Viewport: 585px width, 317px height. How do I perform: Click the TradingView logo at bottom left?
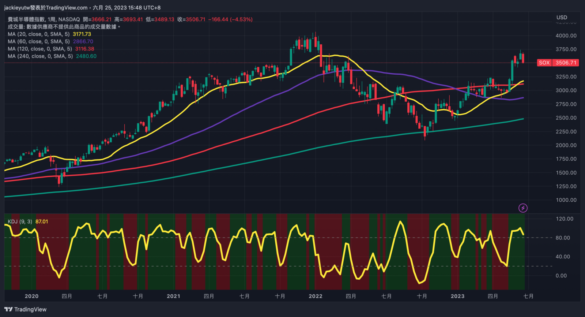[x=26, y=309]
